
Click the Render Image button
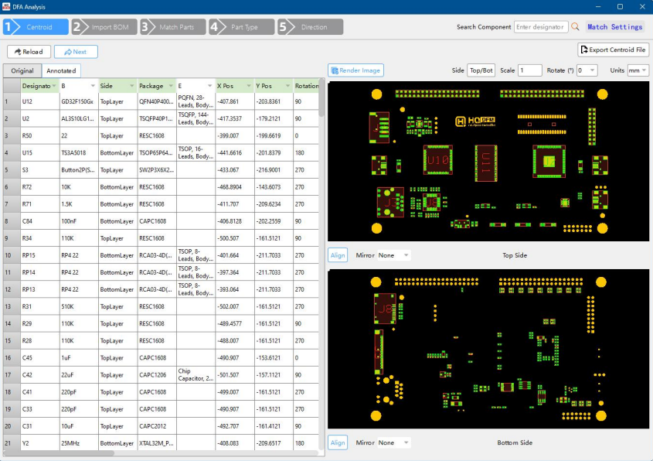[x=355, y=70]
